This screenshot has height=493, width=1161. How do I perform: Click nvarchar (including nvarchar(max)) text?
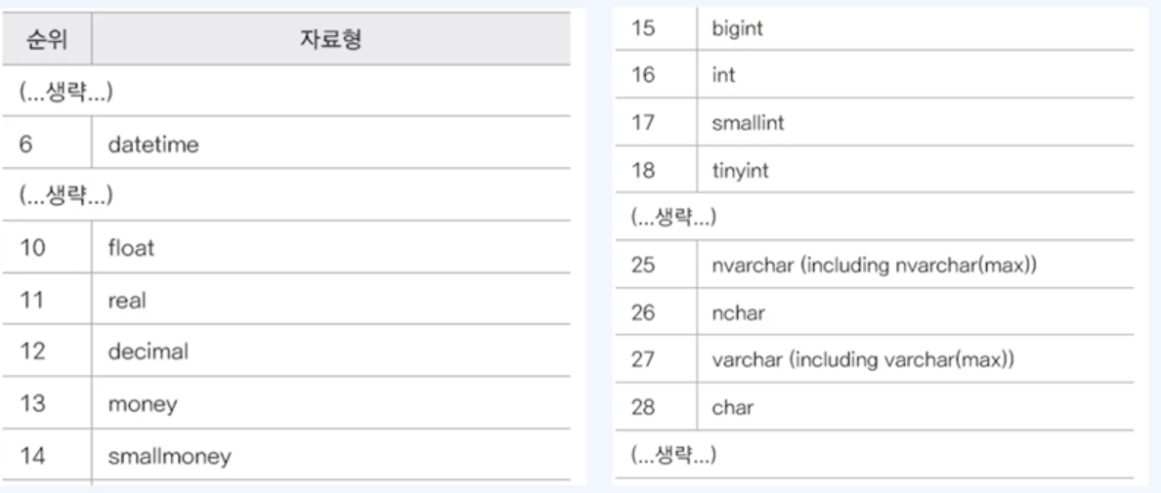tap(874, 264)
